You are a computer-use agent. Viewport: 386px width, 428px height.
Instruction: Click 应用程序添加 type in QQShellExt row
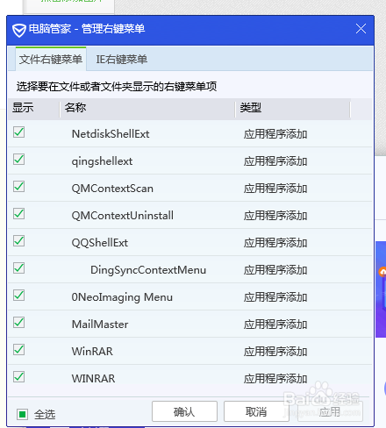[x=275, y=243]
